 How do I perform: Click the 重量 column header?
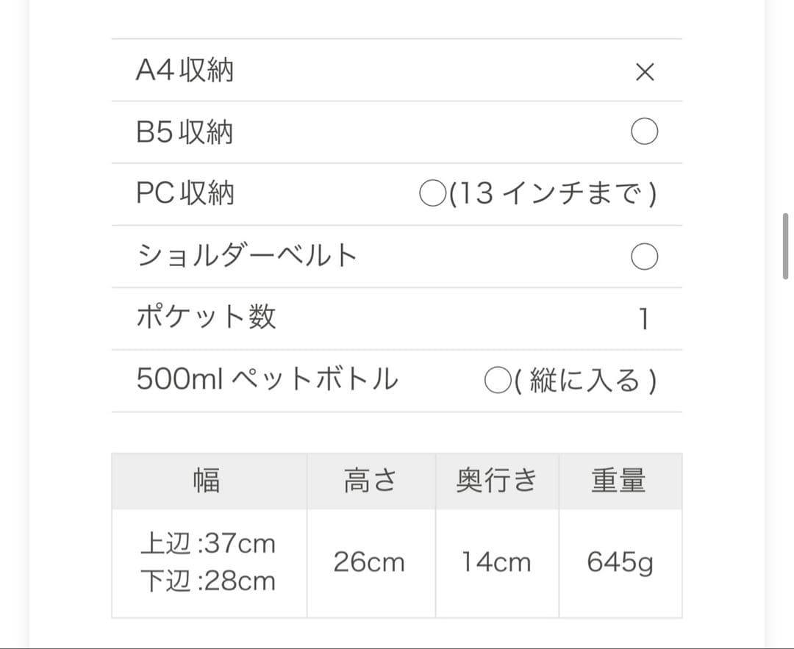click(x=619, y=481)
